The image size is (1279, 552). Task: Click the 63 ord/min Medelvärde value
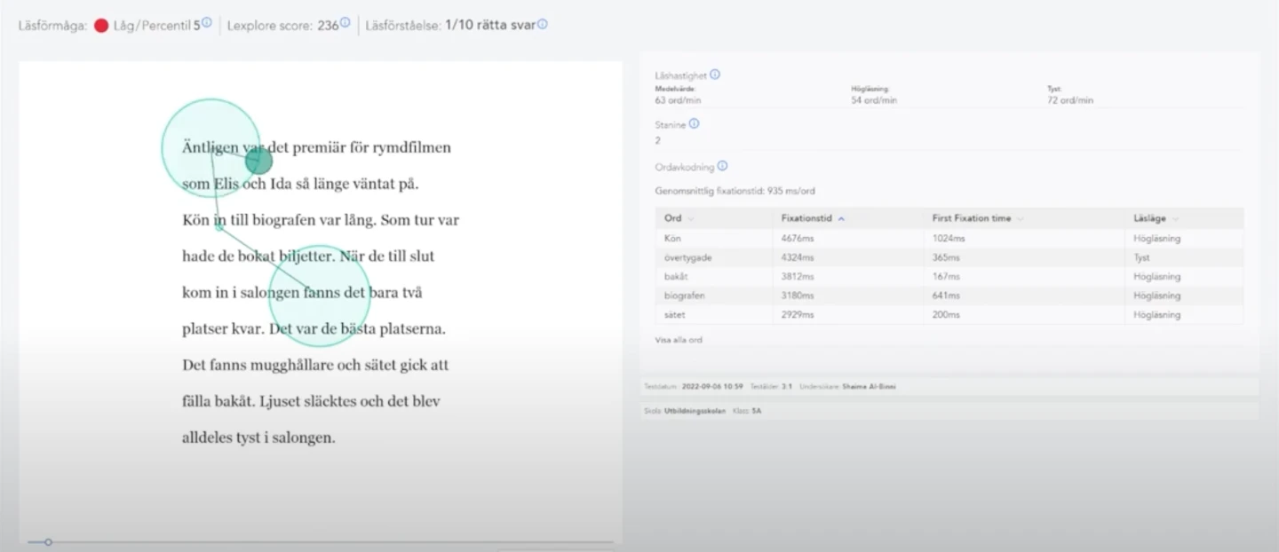678,100
